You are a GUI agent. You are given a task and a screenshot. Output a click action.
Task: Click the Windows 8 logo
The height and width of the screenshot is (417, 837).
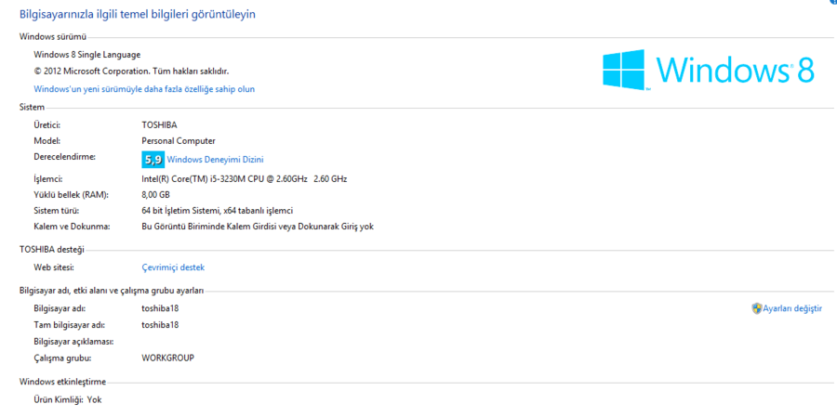point(709,70)
